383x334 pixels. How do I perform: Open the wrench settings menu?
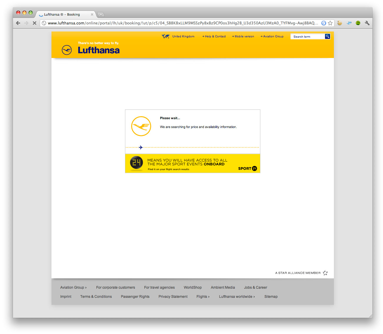367,23
